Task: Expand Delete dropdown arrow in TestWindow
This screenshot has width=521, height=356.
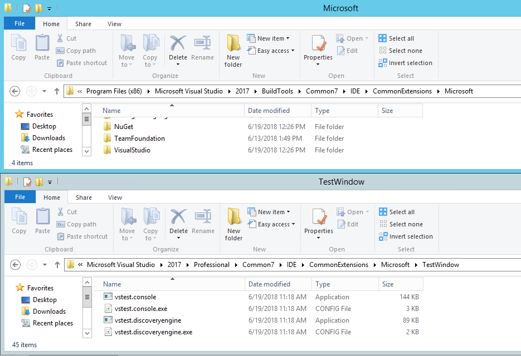Action: pos(179,238)
